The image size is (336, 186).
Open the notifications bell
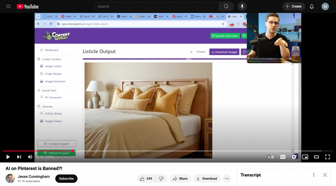point(312,6)
